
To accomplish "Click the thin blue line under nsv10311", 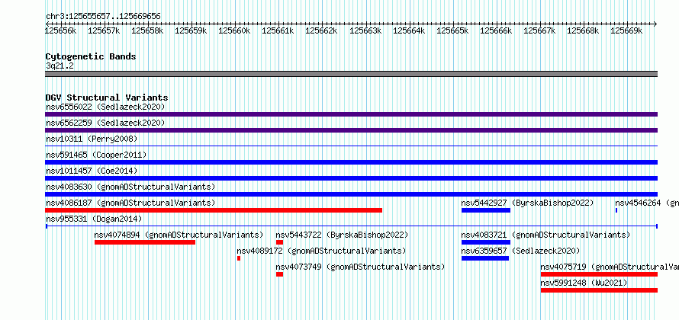I will [x=351, y=146].
